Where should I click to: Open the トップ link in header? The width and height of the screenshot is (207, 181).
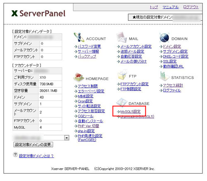tap(154, 7)
